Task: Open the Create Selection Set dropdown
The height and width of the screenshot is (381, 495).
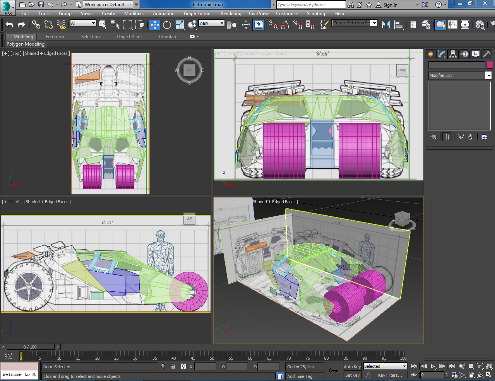Action: click(355, 23)
